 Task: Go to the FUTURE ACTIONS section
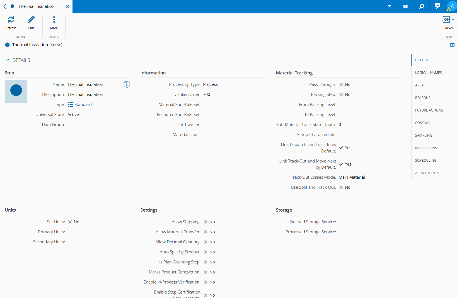pos(429,110)
